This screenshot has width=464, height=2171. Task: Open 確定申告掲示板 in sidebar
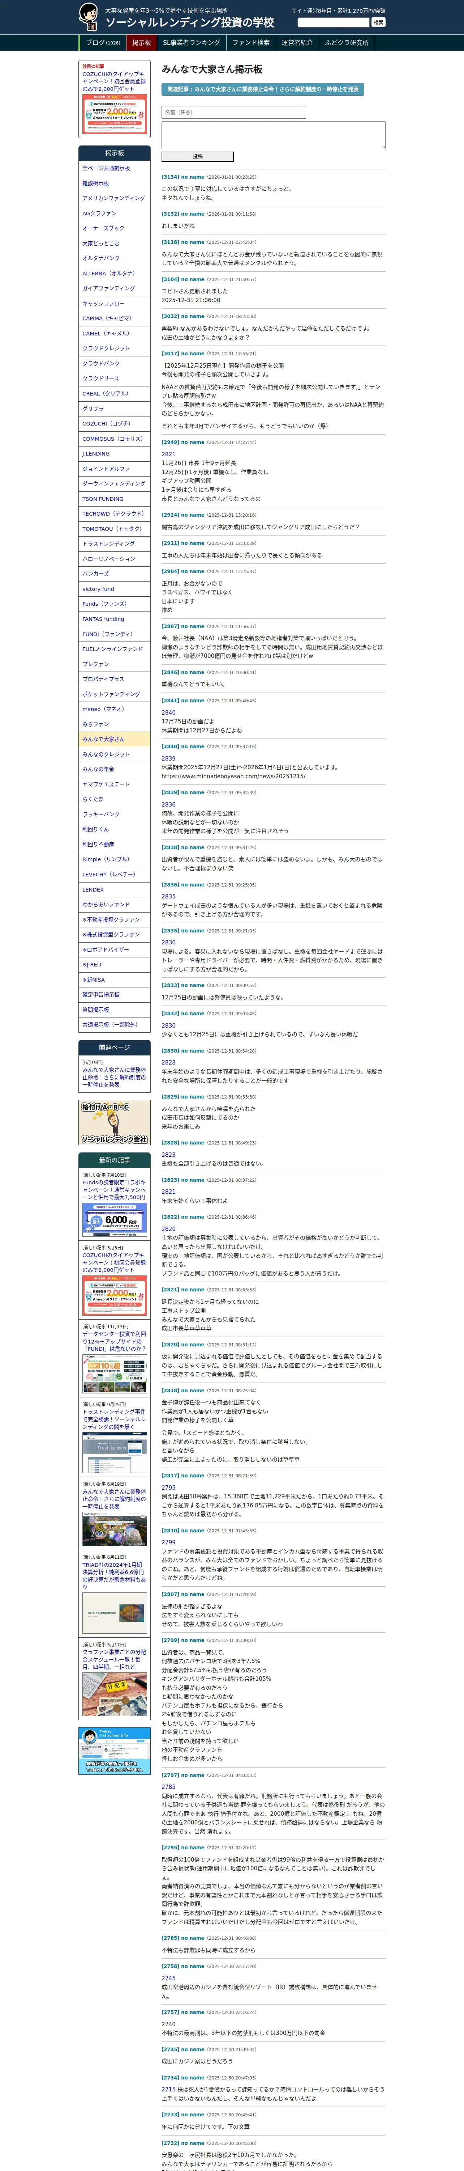click(x=115, y=994)
